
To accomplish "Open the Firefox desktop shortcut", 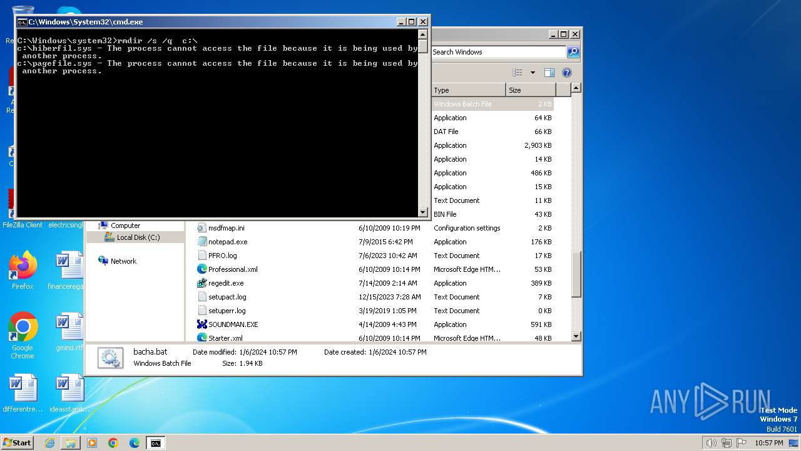I will click(23, 270).
